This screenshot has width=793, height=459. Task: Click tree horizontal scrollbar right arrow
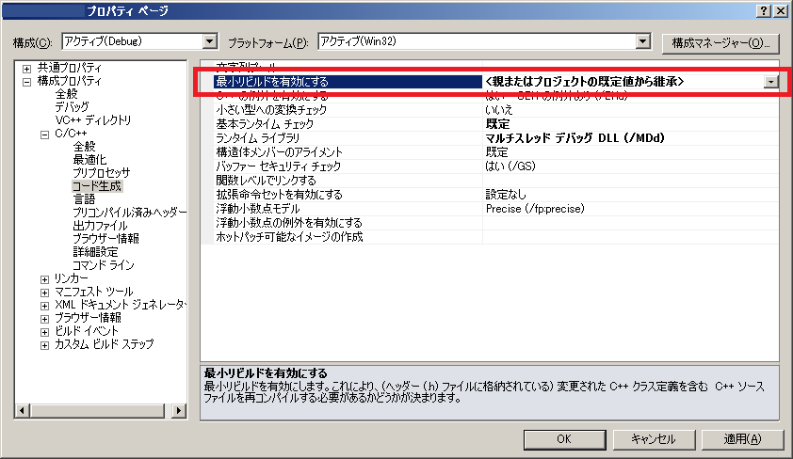point(179,410)
